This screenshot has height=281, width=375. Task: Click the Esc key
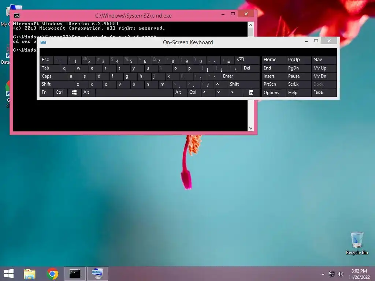47,60
